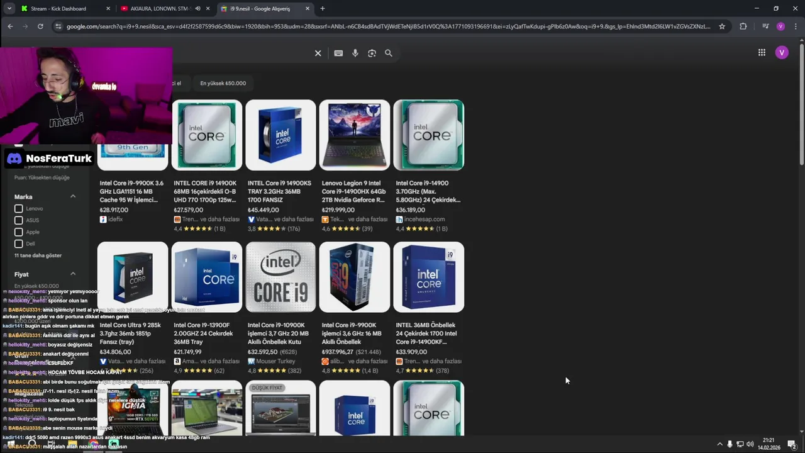This screenshot has height=453, width=805.
Task: Show 11 more brands link
Action: (38, 255)
